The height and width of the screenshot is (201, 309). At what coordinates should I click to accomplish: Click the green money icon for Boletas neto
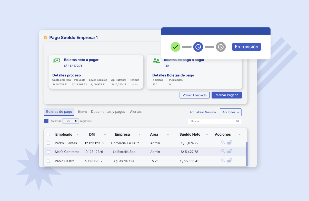57,61
